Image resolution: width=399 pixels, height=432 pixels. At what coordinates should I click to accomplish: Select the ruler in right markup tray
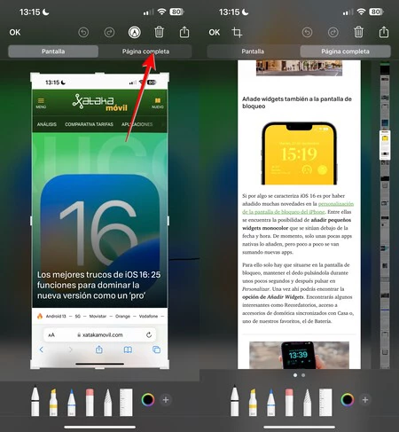(325, 402)
